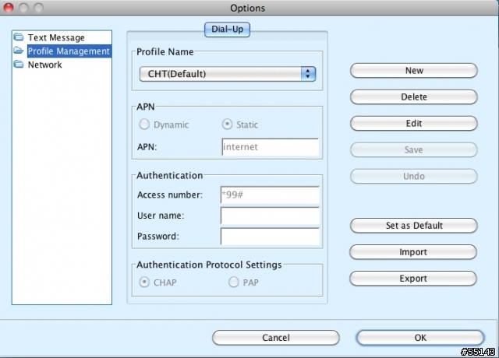This screenshot has height=358, width=499.
Task: Confirm with the OK button
Action: pyautogui.click(x=420, y=337)
